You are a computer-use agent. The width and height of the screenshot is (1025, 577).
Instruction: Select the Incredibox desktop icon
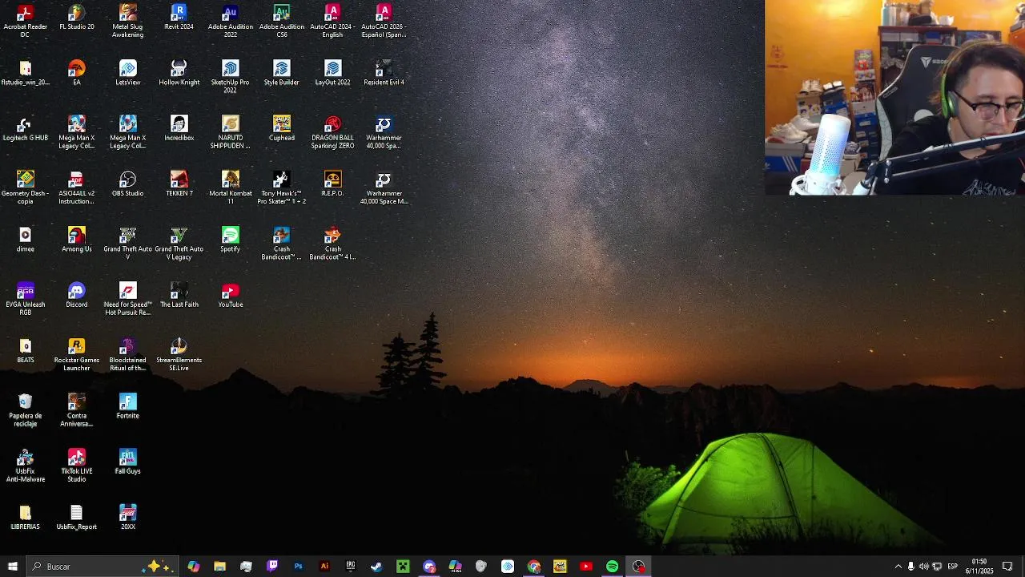pyautogui.click(x=179, y=128)
